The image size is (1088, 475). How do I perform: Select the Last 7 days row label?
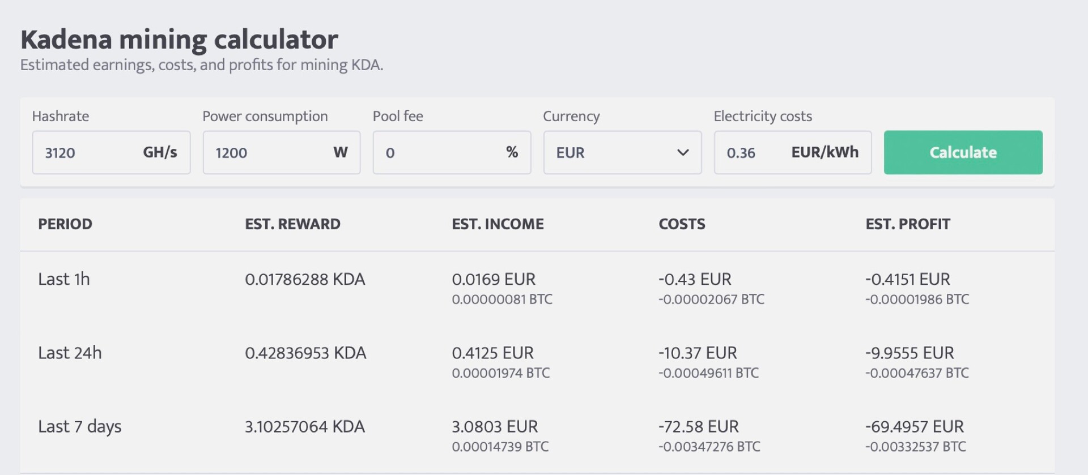tap(80, 426)
